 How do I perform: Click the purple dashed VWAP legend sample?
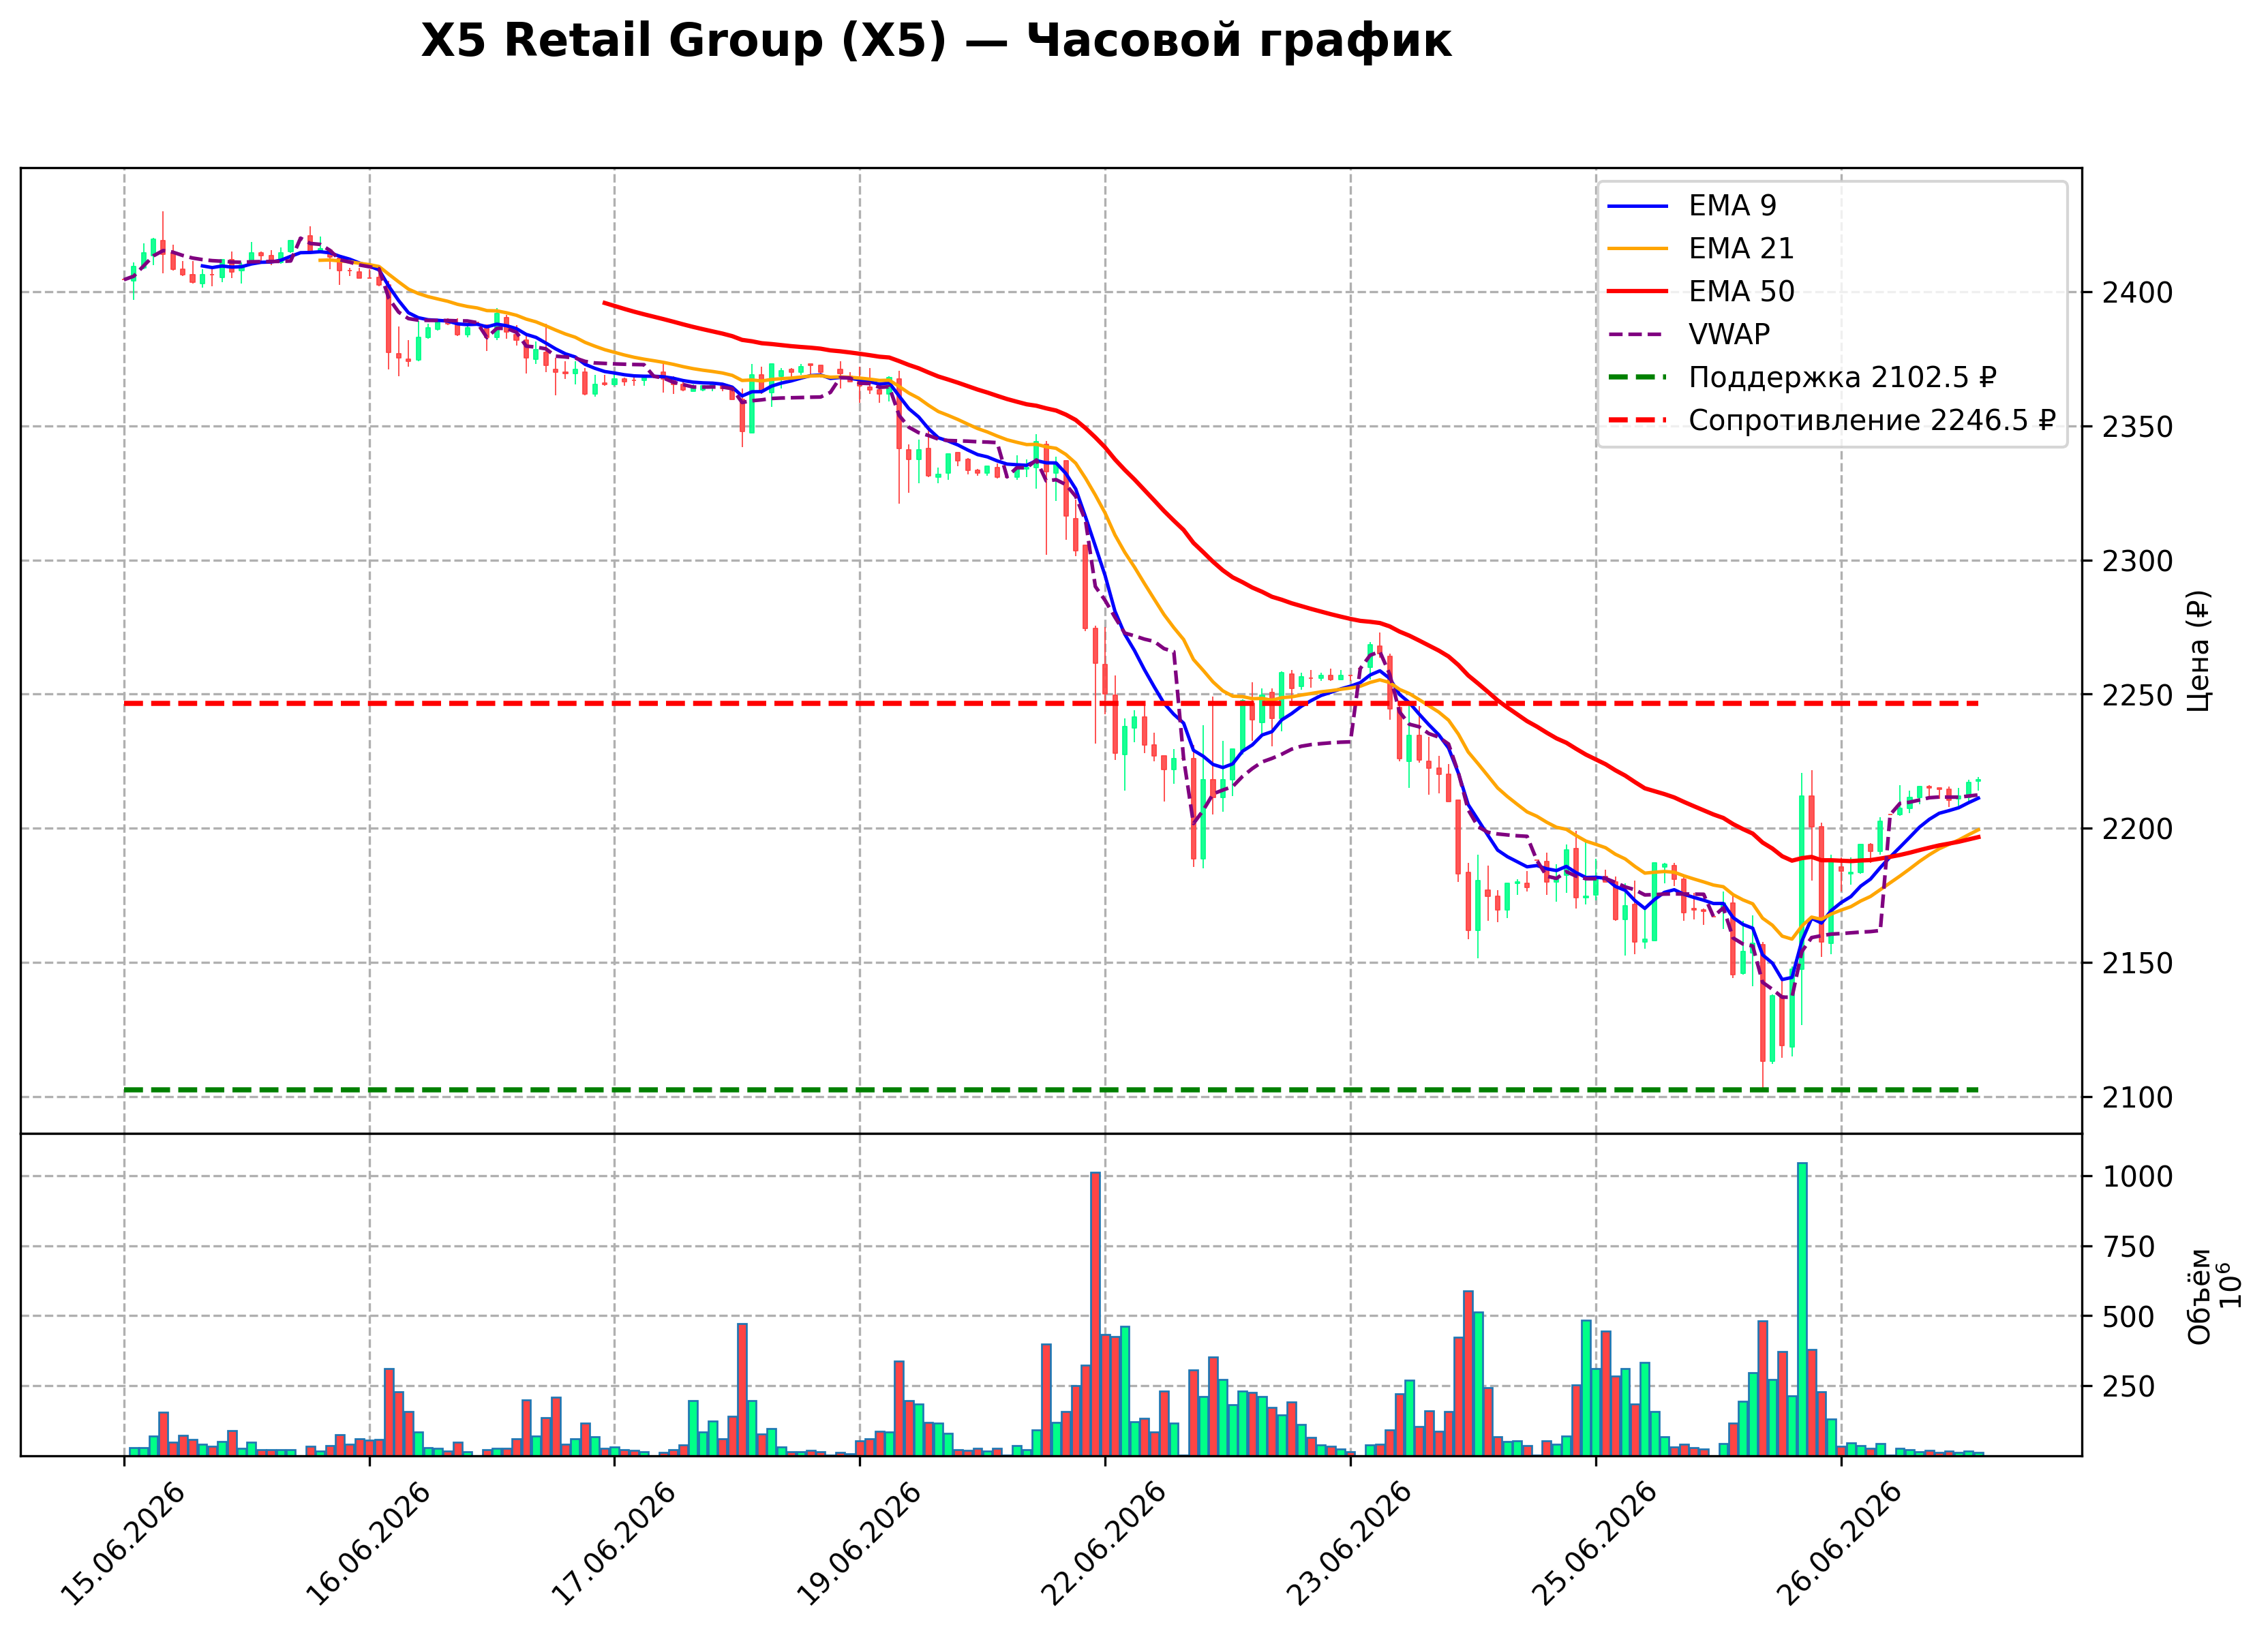click(1637, 335)
